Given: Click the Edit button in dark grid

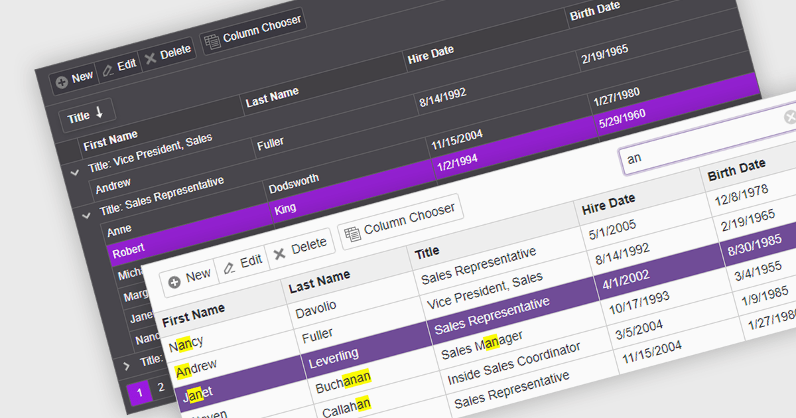Looking at the screenshot, I should point(119,66).
